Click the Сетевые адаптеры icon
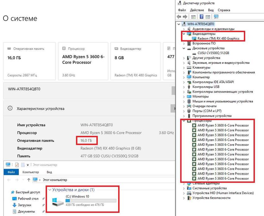Viewport: 264px width, 216px height. click(x=189, y=184)
